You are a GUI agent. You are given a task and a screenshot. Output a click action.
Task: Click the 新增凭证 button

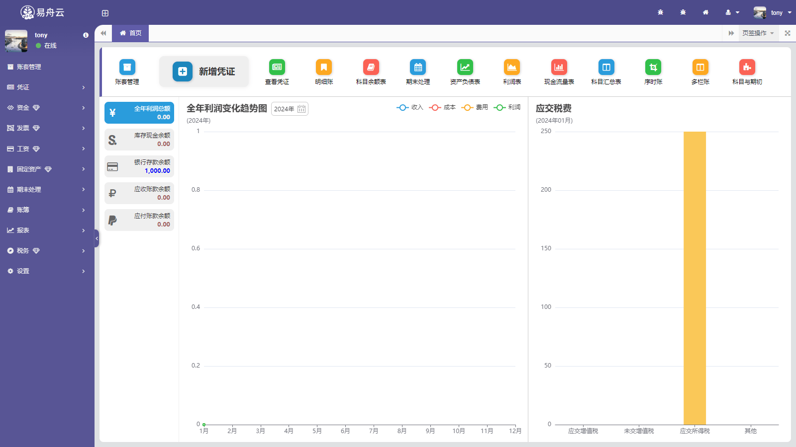tap(204, 72)
